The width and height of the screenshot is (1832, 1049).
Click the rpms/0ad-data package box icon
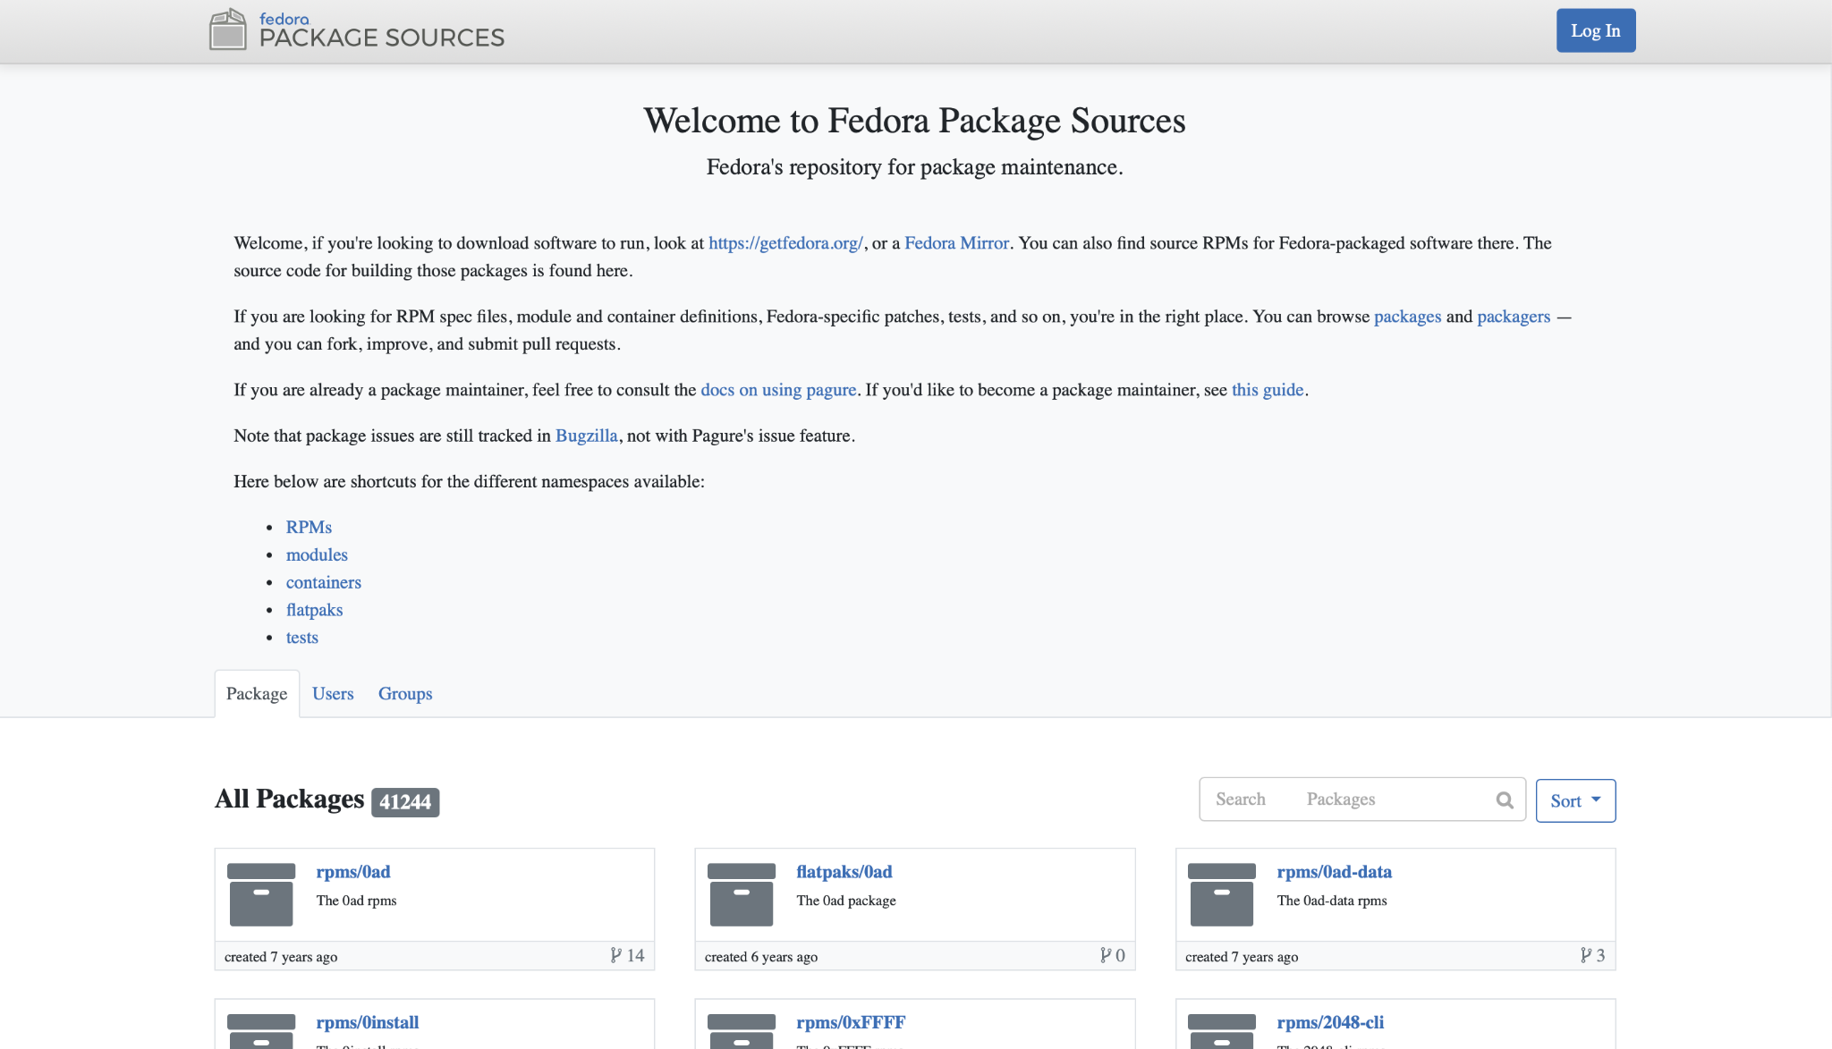[x=1222, y=894]
